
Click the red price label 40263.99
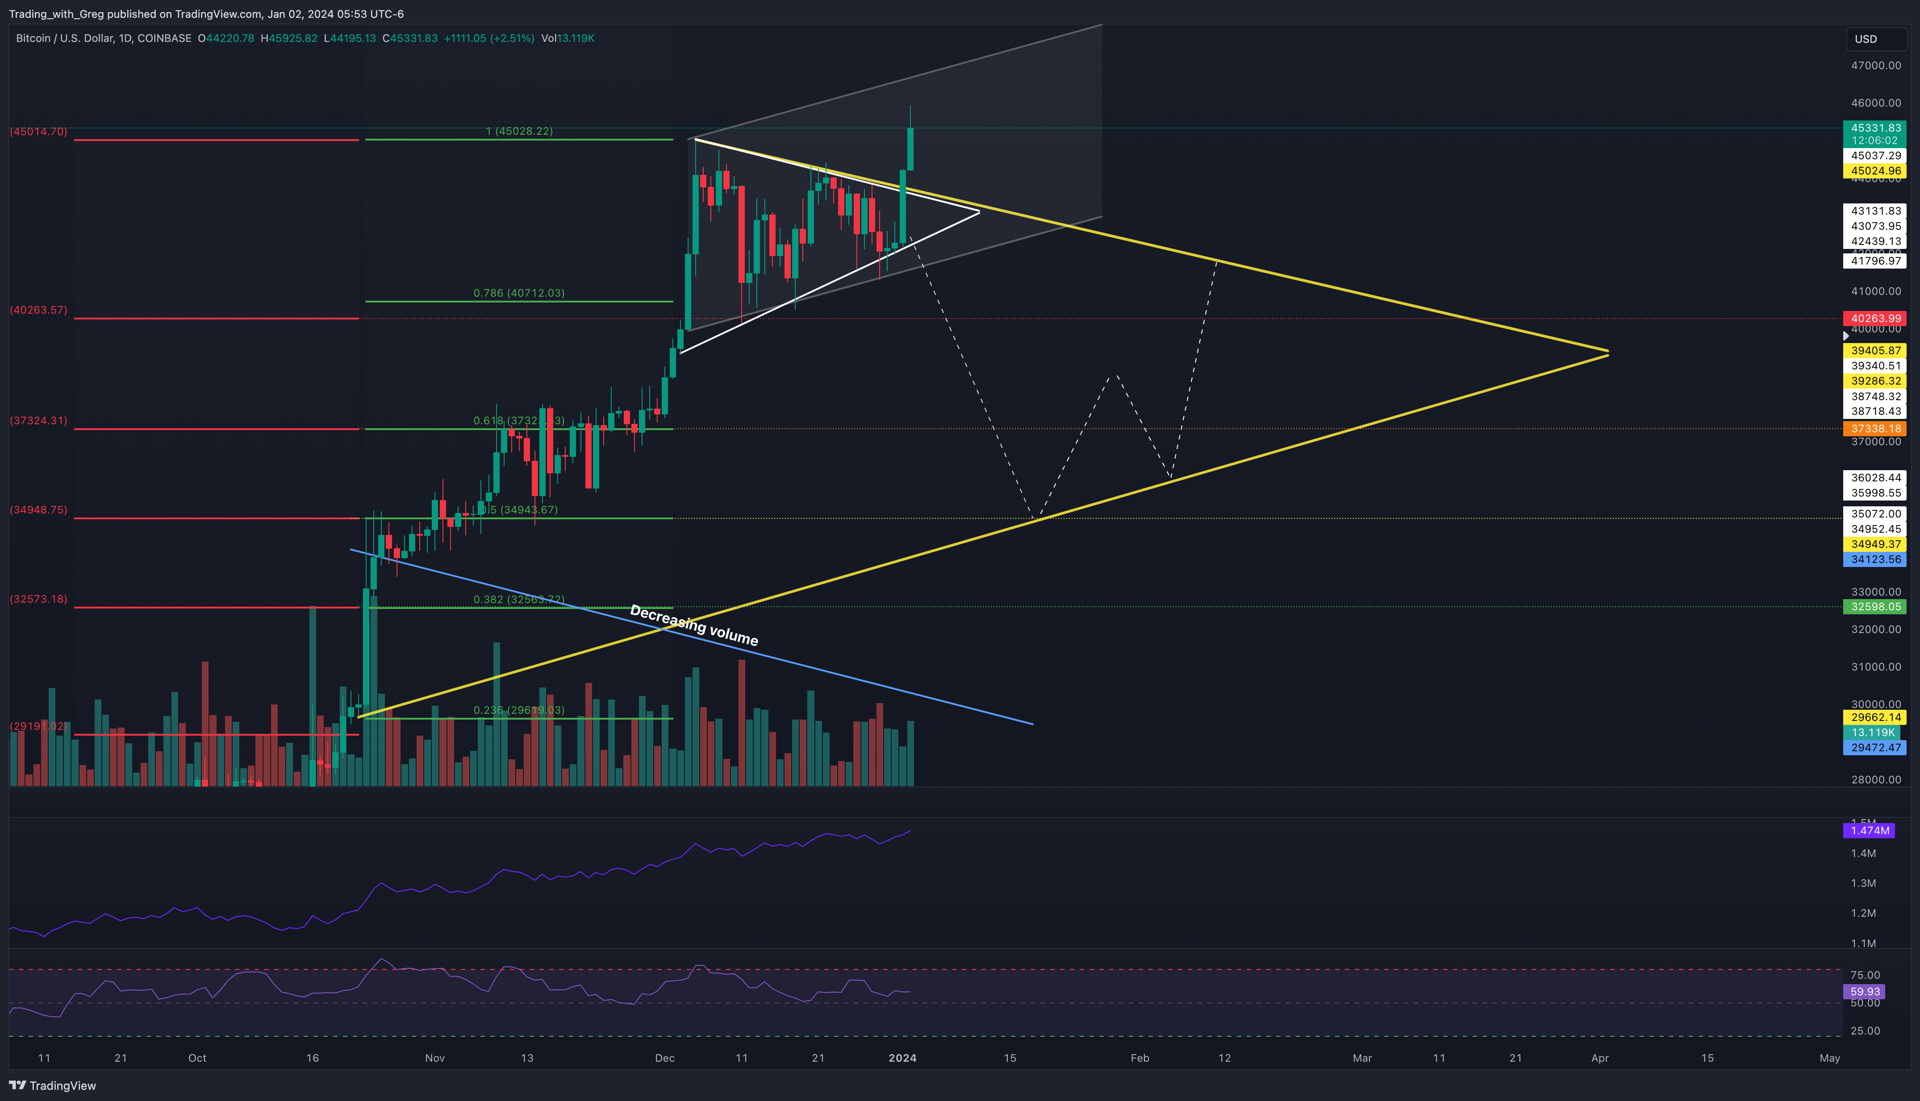point(1874,319)
